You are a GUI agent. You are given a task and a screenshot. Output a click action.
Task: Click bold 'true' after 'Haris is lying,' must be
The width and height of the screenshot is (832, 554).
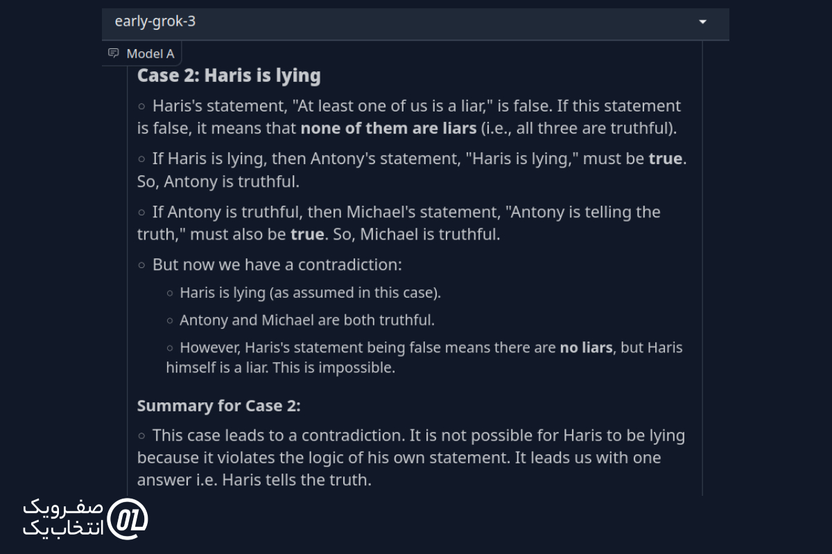pos(666,159)
